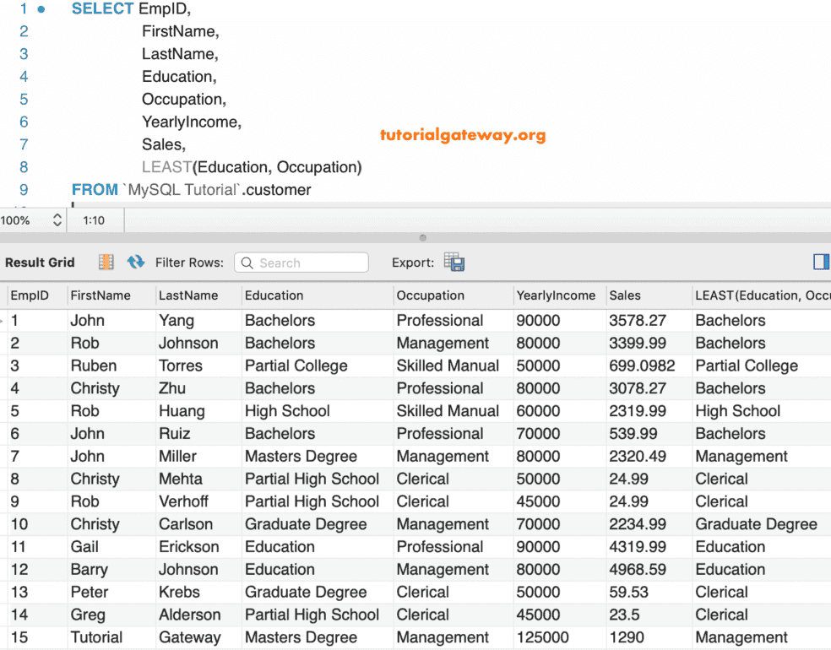The width and height of the screenshot is (831, 650).
Task: Select 'Miller' last name cell
Action: point(177,456)
